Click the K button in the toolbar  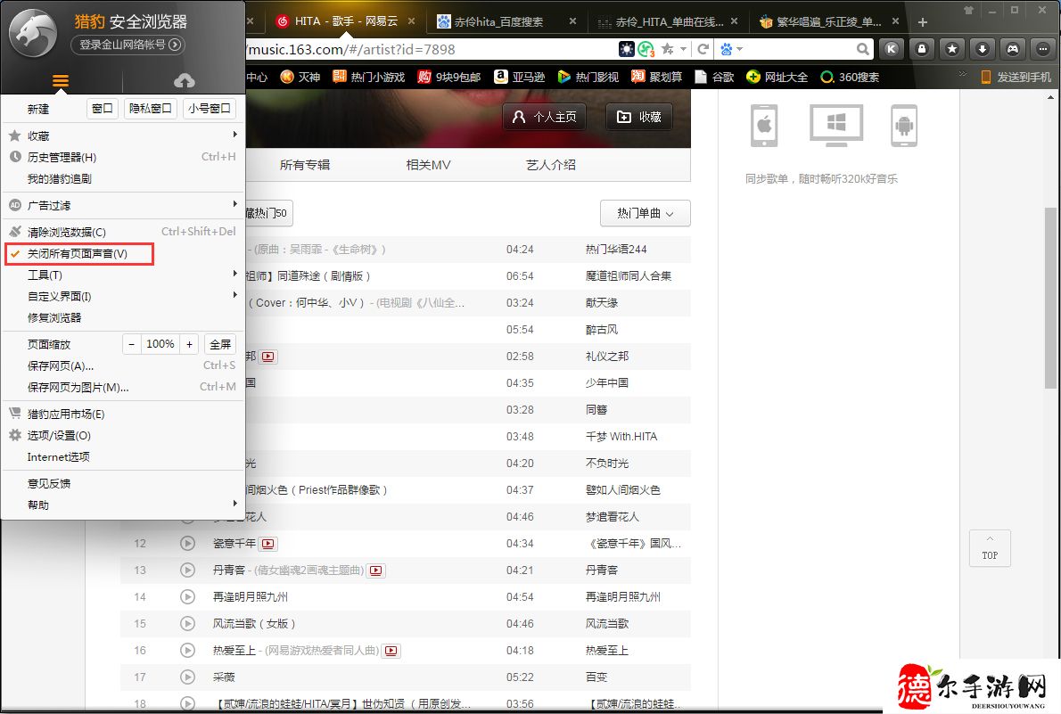pos(892,49)
